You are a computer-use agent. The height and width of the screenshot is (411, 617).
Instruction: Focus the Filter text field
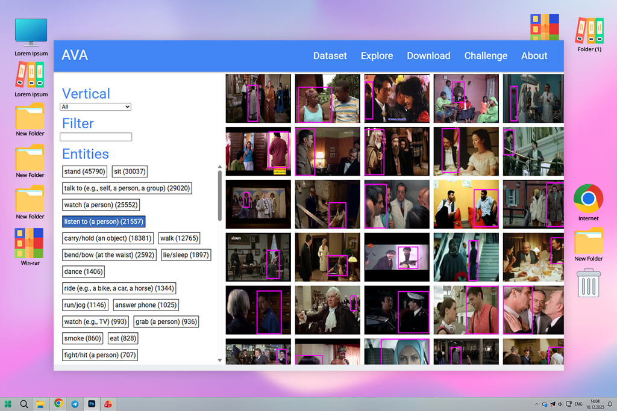[96, 137]
